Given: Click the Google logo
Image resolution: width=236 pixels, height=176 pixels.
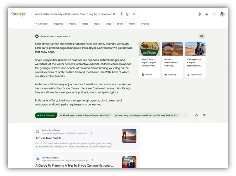Looking at the screenshot, I should [18, 14].
